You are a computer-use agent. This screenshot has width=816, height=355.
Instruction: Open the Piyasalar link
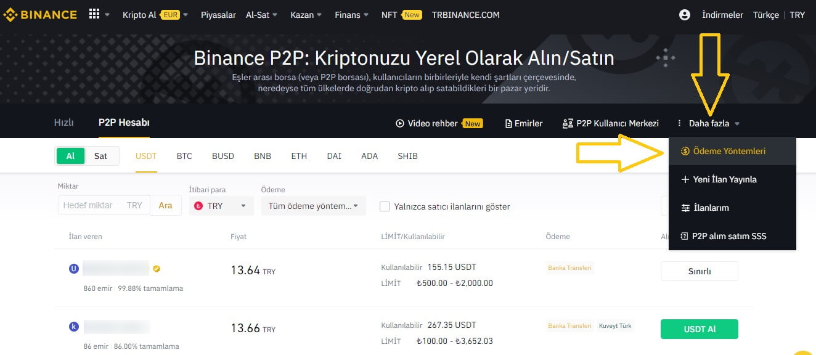coord(218,15)
